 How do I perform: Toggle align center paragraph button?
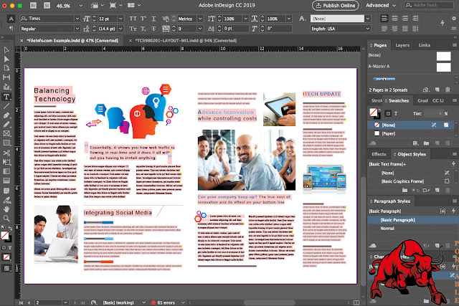pyautogui.click(x=394, y=19)
